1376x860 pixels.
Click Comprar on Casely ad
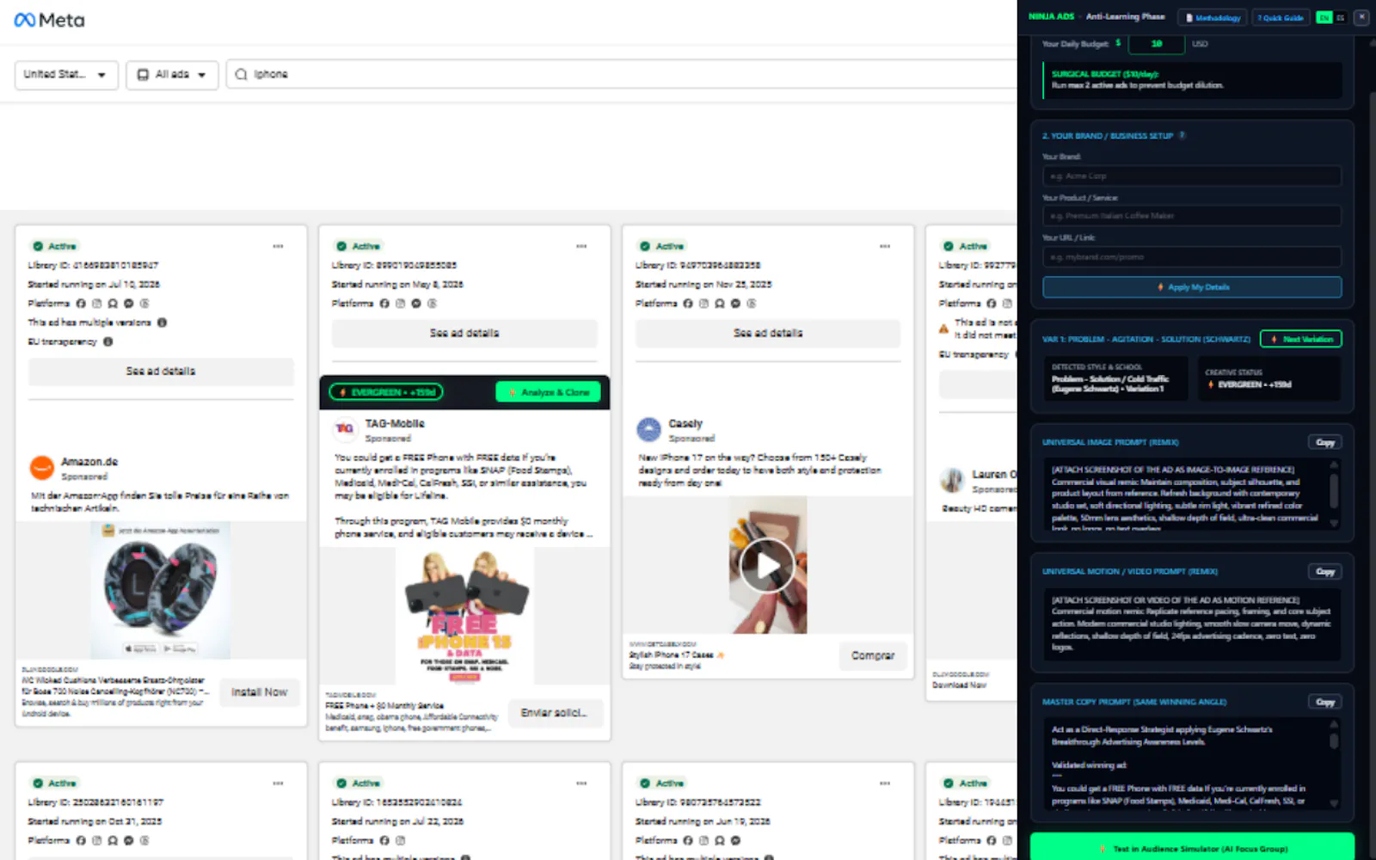pyautogui.click(x=873, y=655)
